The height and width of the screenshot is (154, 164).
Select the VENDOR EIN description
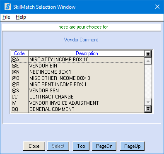(x=43, y=66)
